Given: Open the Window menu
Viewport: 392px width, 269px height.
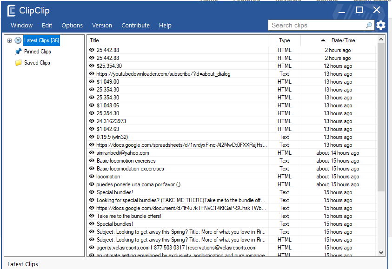Looking at the screenshot, I should (21, 25).
